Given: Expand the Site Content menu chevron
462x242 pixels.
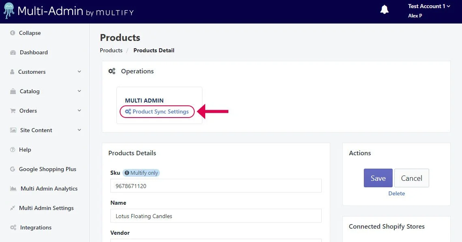Looking at the screenshot, I should [x=79, y=130].
